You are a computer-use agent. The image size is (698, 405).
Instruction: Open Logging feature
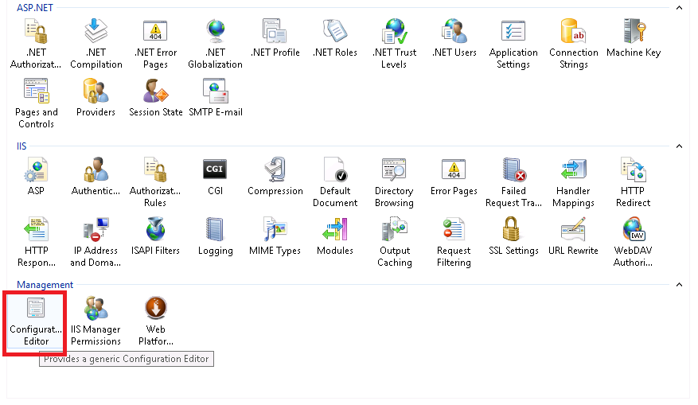[x=216, y=236]
